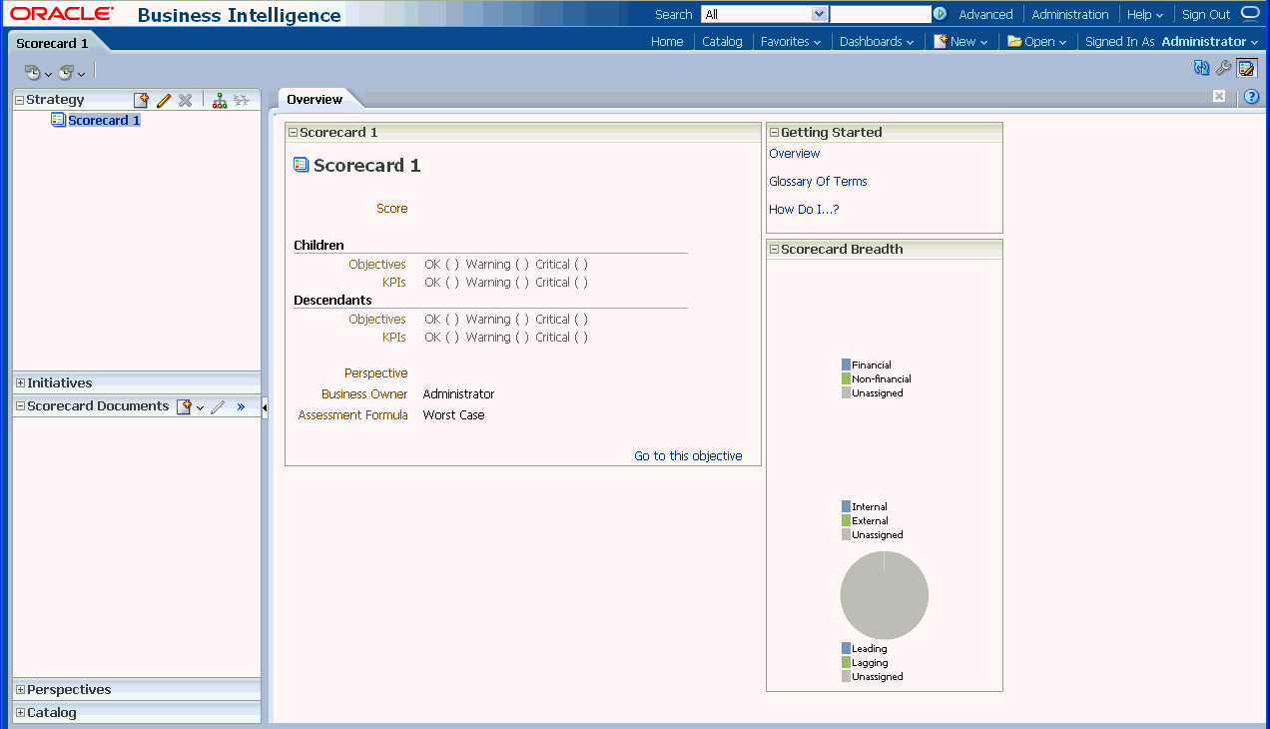Screen dimensions: 1270x729
Task: Click the Scorecard 1 tree node icon
Action: coord(58,120)
